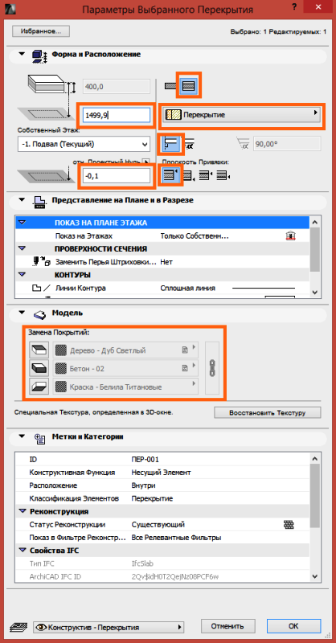Click the Избранное button

pos(41,31)
